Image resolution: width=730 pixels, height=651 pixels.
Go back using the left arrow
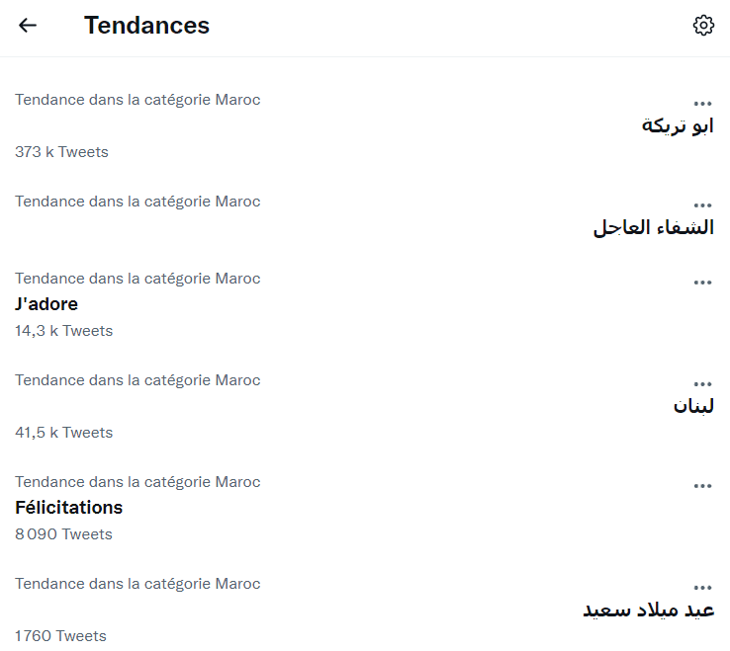pyautogui.click(x=28, y=26)
